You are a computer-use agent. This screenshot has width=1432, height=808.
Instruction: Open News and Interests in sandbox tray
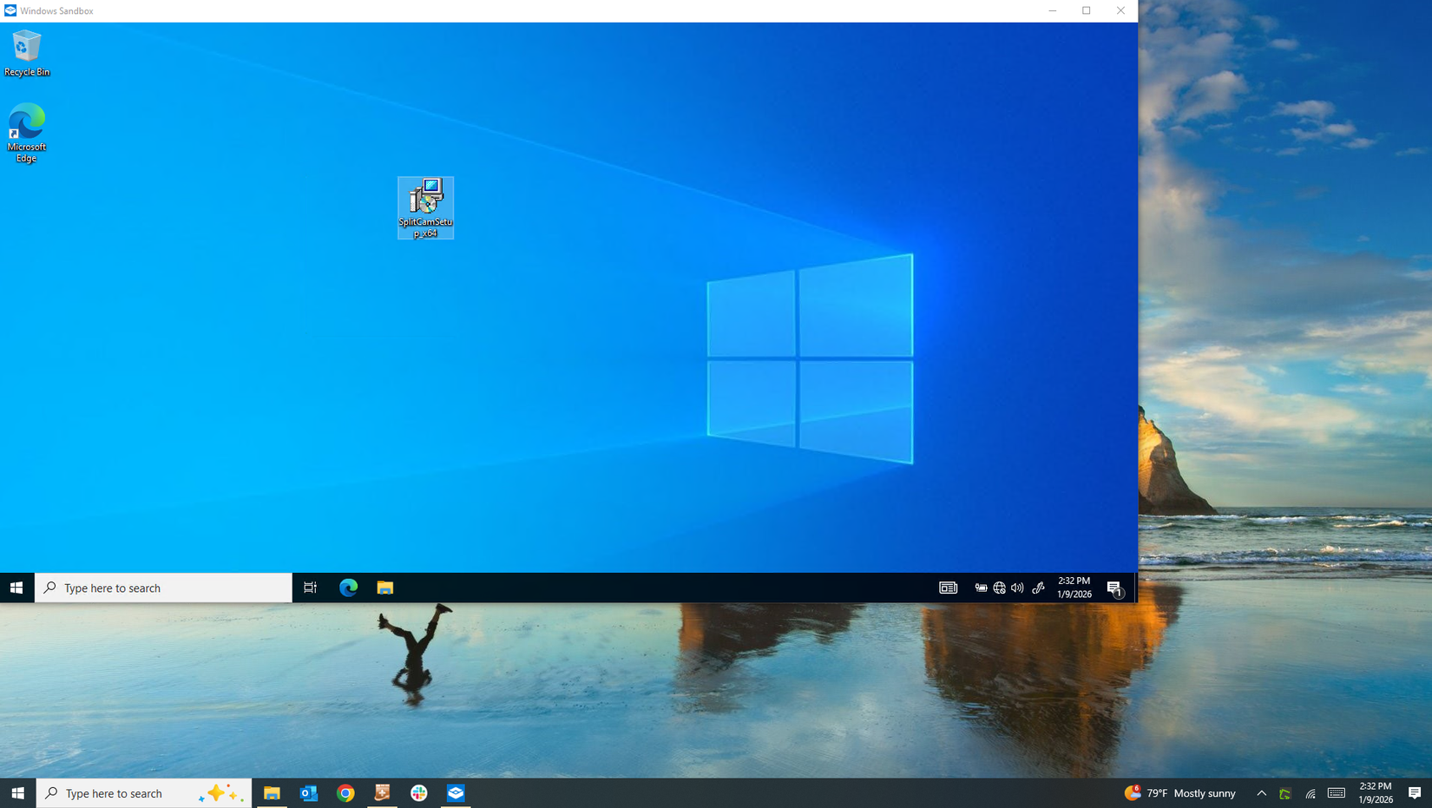(x=947, y=588)
